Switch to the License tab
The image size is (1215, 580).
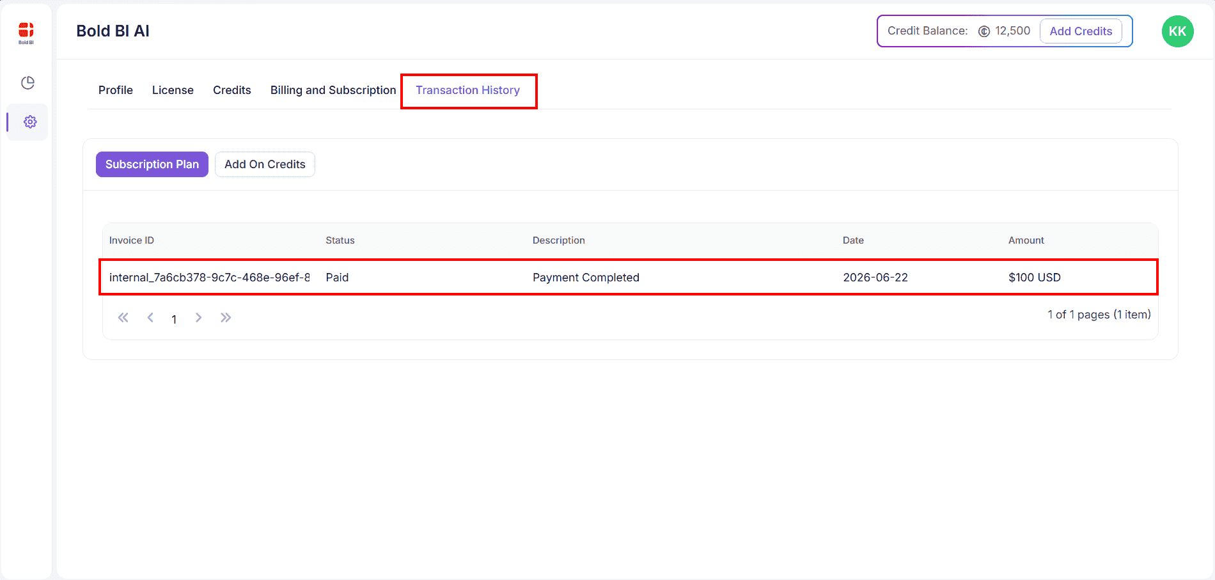[x=173, y=90]
